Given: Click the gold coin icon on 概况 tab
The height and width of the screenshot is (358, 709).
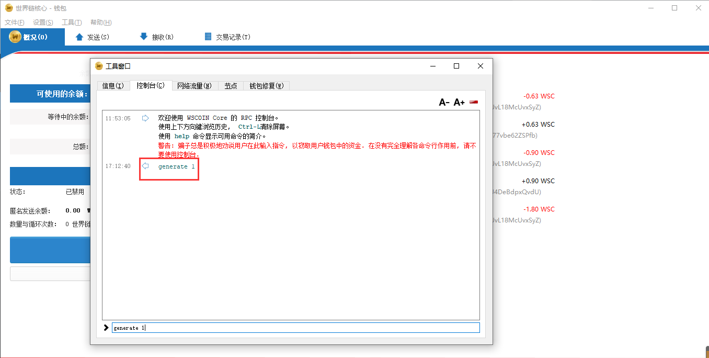Looking at the screenshot, I should 14,37.
